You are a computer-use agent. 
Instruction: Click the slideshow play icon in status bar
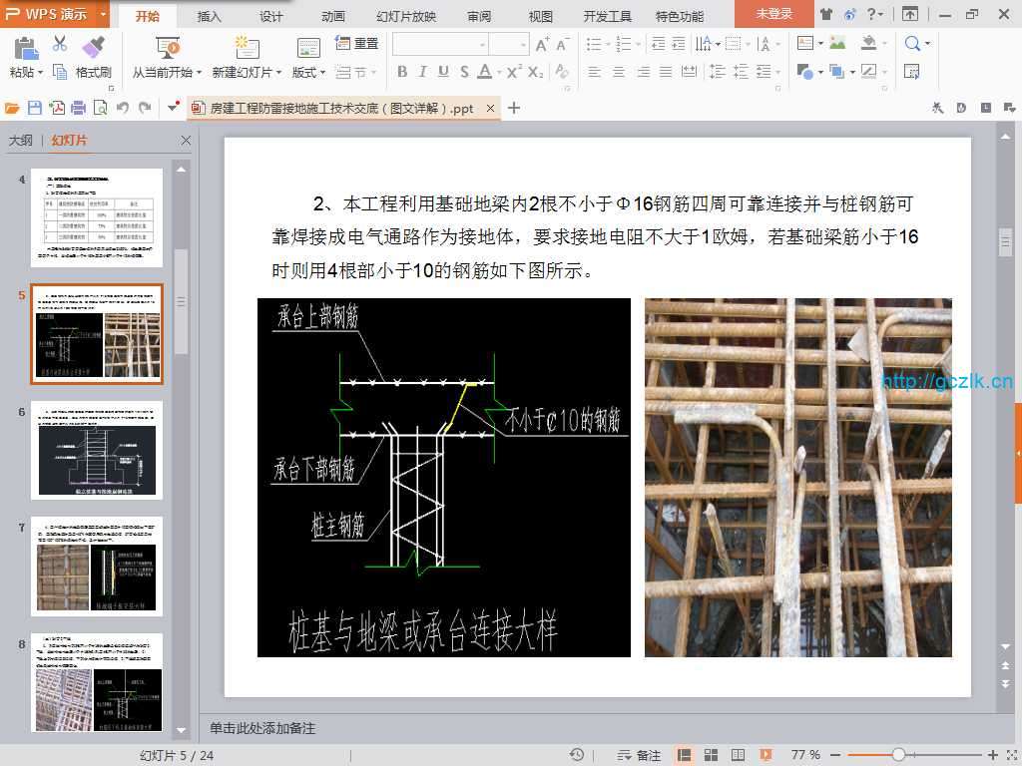point(765,755)
